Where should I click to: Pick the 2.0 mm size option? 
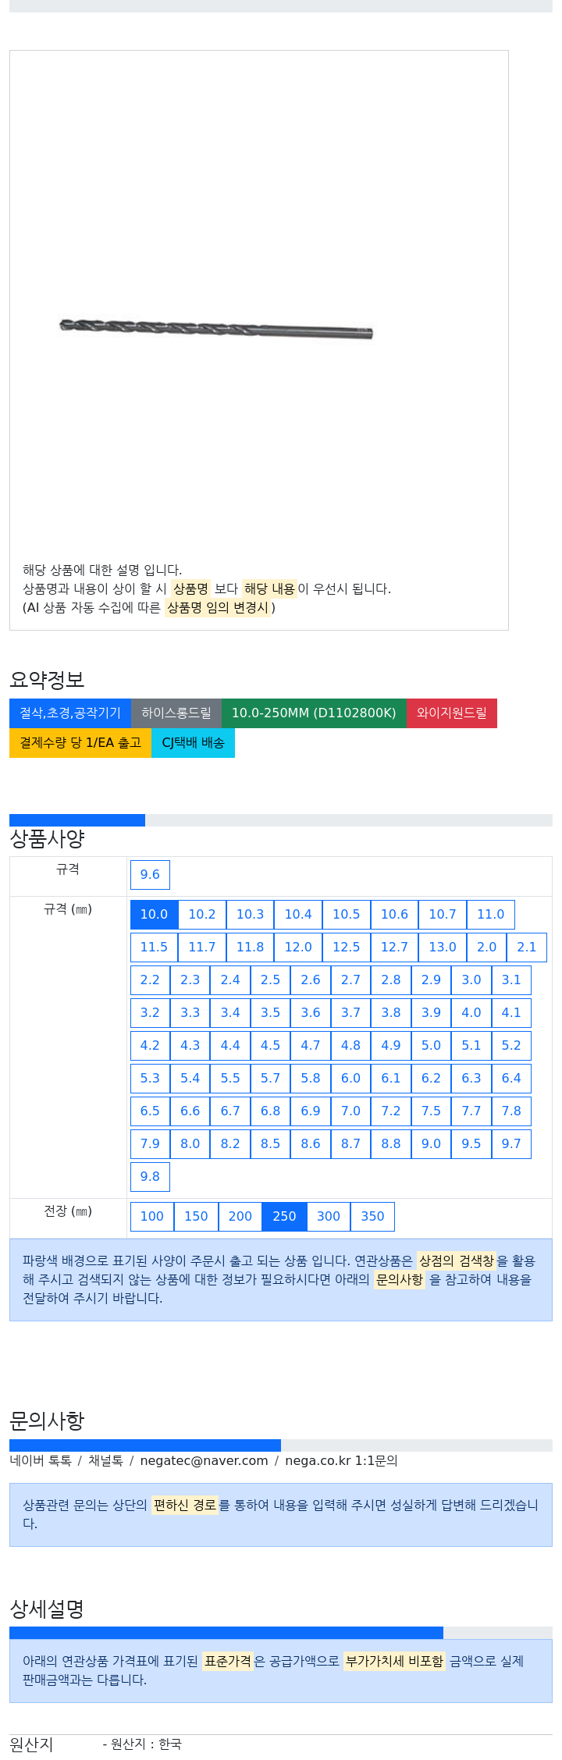click(x=487, y=947)
